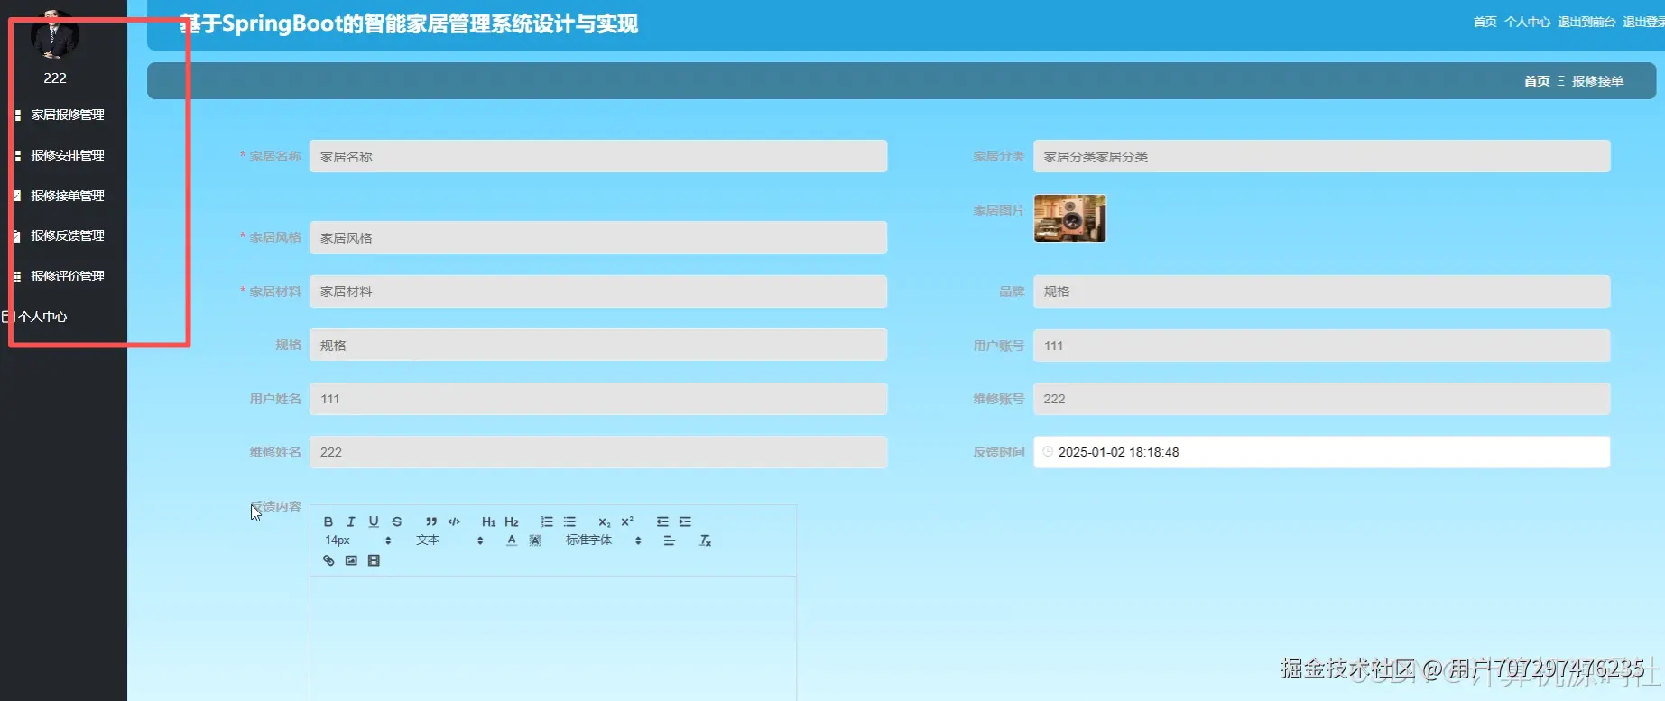The height and width of the screenshot is (701, 1665).
Task: Click the 家居材料 input field
Action: [x=598, y=291]
